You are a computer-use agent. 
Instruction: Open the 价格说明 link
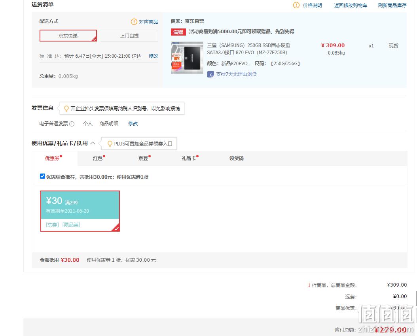click(312, 5)
